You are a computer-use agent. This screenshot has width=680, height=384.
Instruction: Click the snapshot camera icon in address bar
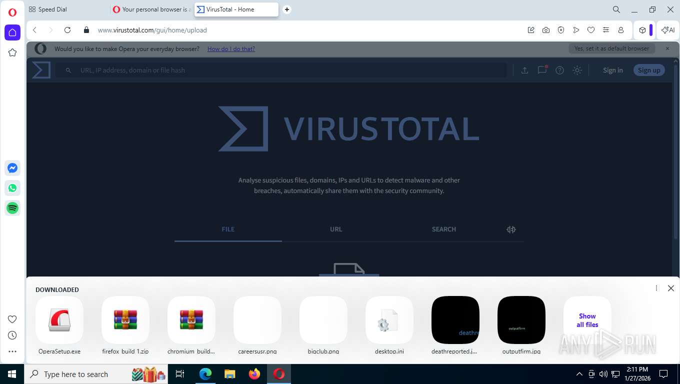point(546,30)
